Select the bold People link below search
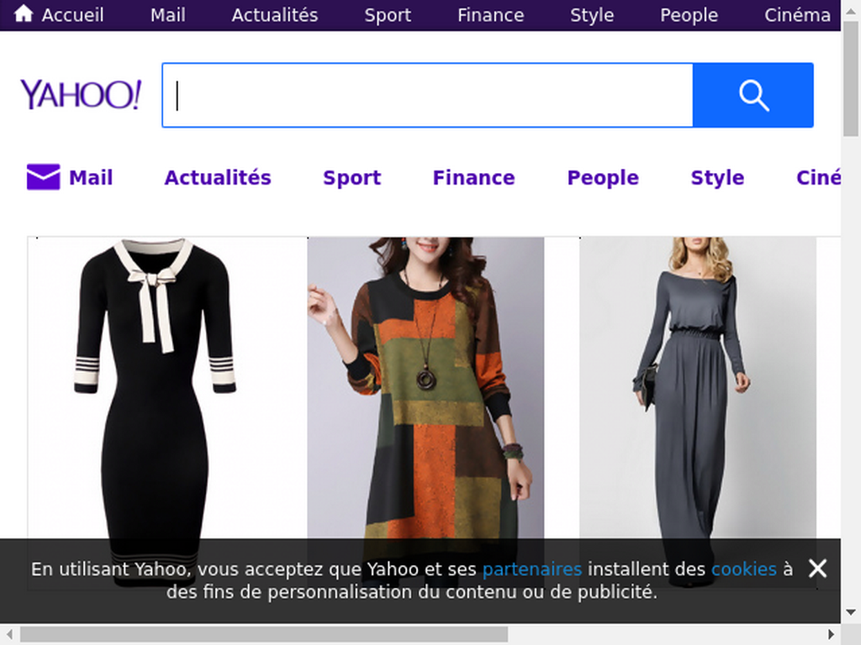Image resolution: width=861 pixels, height=645 pixels. 603,178
